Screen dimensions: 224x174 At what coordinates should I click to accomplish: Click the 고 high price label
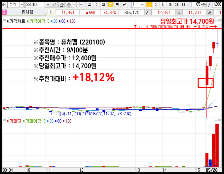coord(179,13)
